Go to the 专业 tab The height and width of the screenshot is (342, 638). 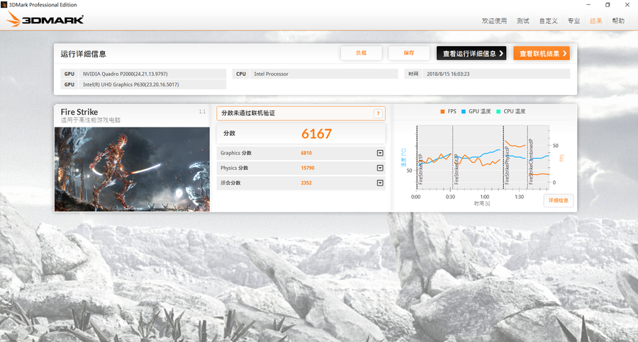[x=573, y=21]
